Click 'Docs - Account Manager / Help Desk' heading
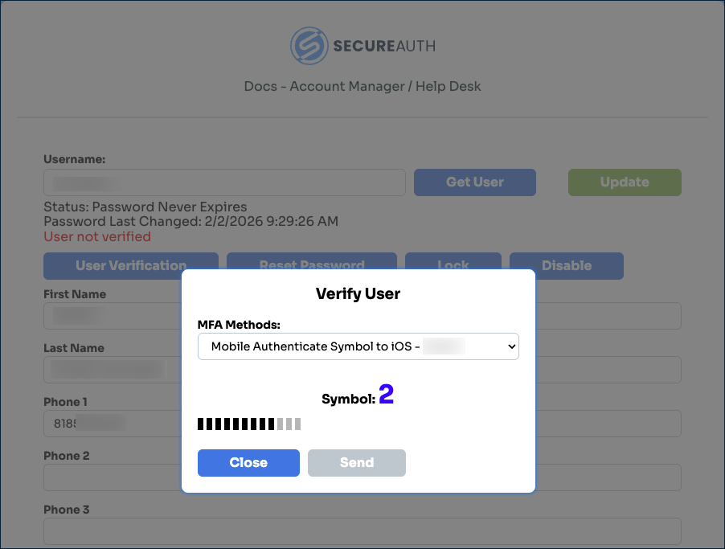 [x=362, y=87]
